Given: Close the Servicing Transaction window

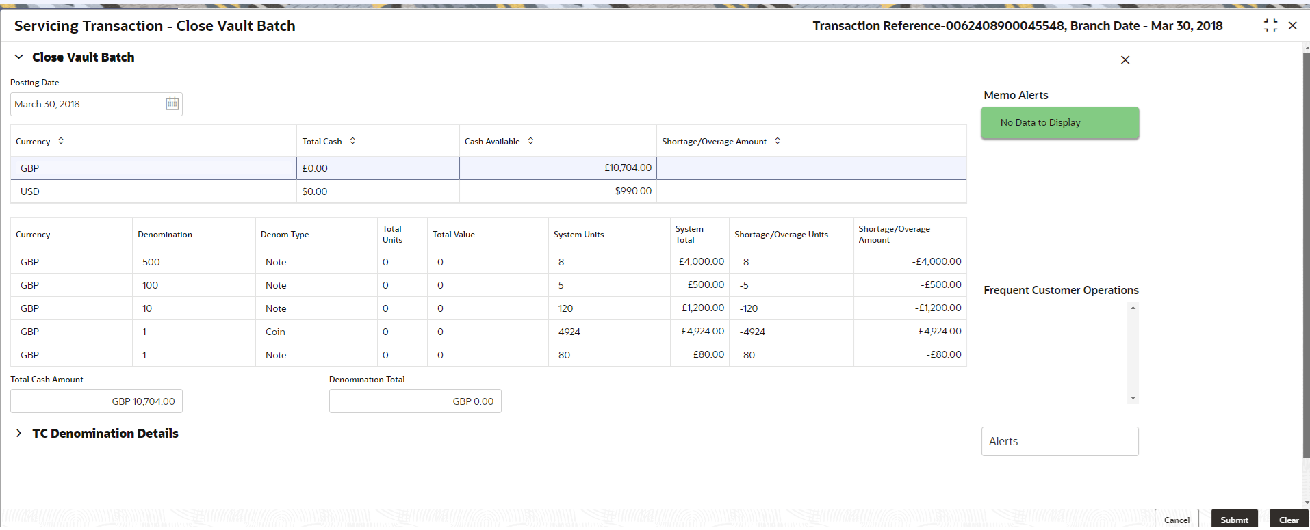Looking at the screenshot, I should (1292, 26).
